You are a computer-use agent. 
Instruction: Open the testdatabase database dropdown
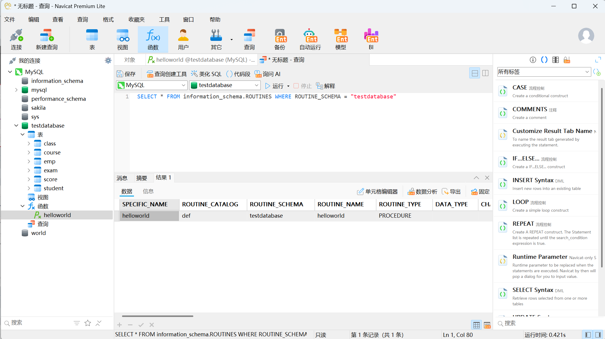coord(256,85)
